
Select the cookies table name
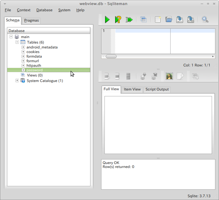point(33,52)
